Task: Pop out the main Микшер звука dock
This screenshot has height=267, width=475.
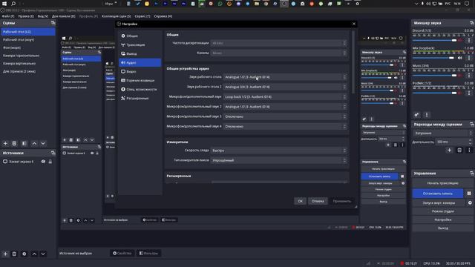Action: tap(472, 23)
